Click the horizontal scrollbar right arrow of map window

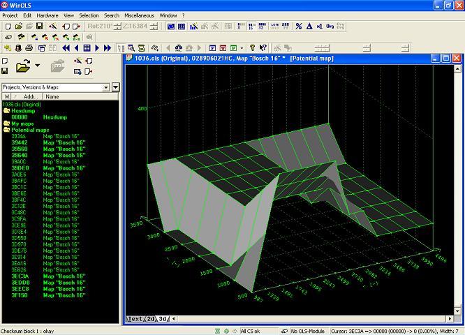450,319
